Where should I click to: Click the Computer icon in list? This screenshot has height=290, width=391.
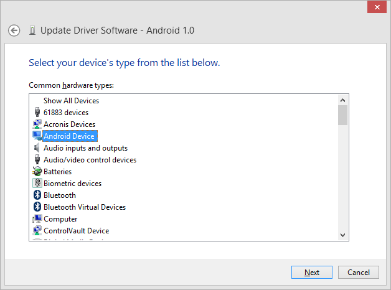(37, 219)
